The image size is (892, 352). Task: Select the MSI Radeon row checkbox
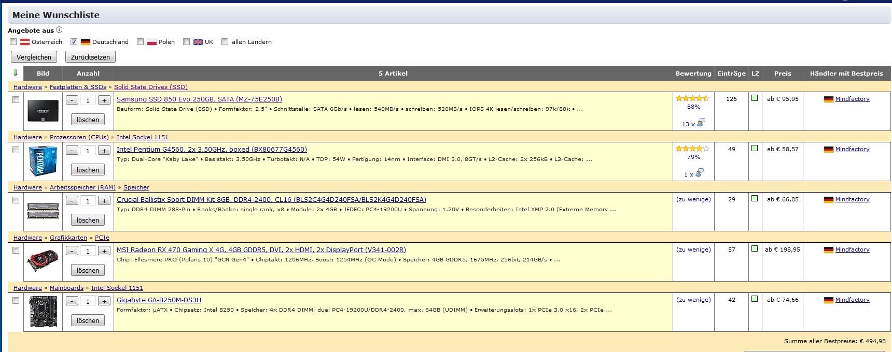(x=16, y=250)
